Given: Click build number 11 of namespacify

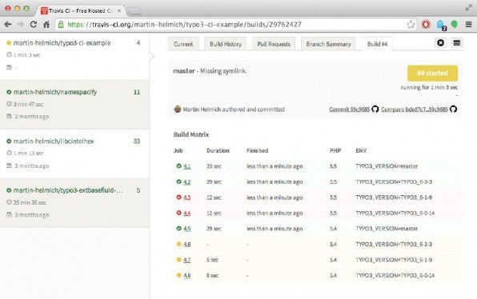Looking at the screenshot, I should tap(137, 92).
